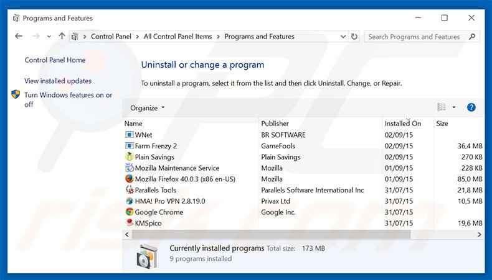
Task: Click the 36,4 MB size value
Action: coord(470,146)
